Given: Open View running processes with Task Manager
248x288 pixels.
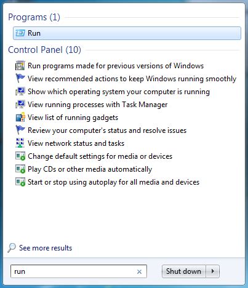Looking at the screenshot, I should [98, 105].
